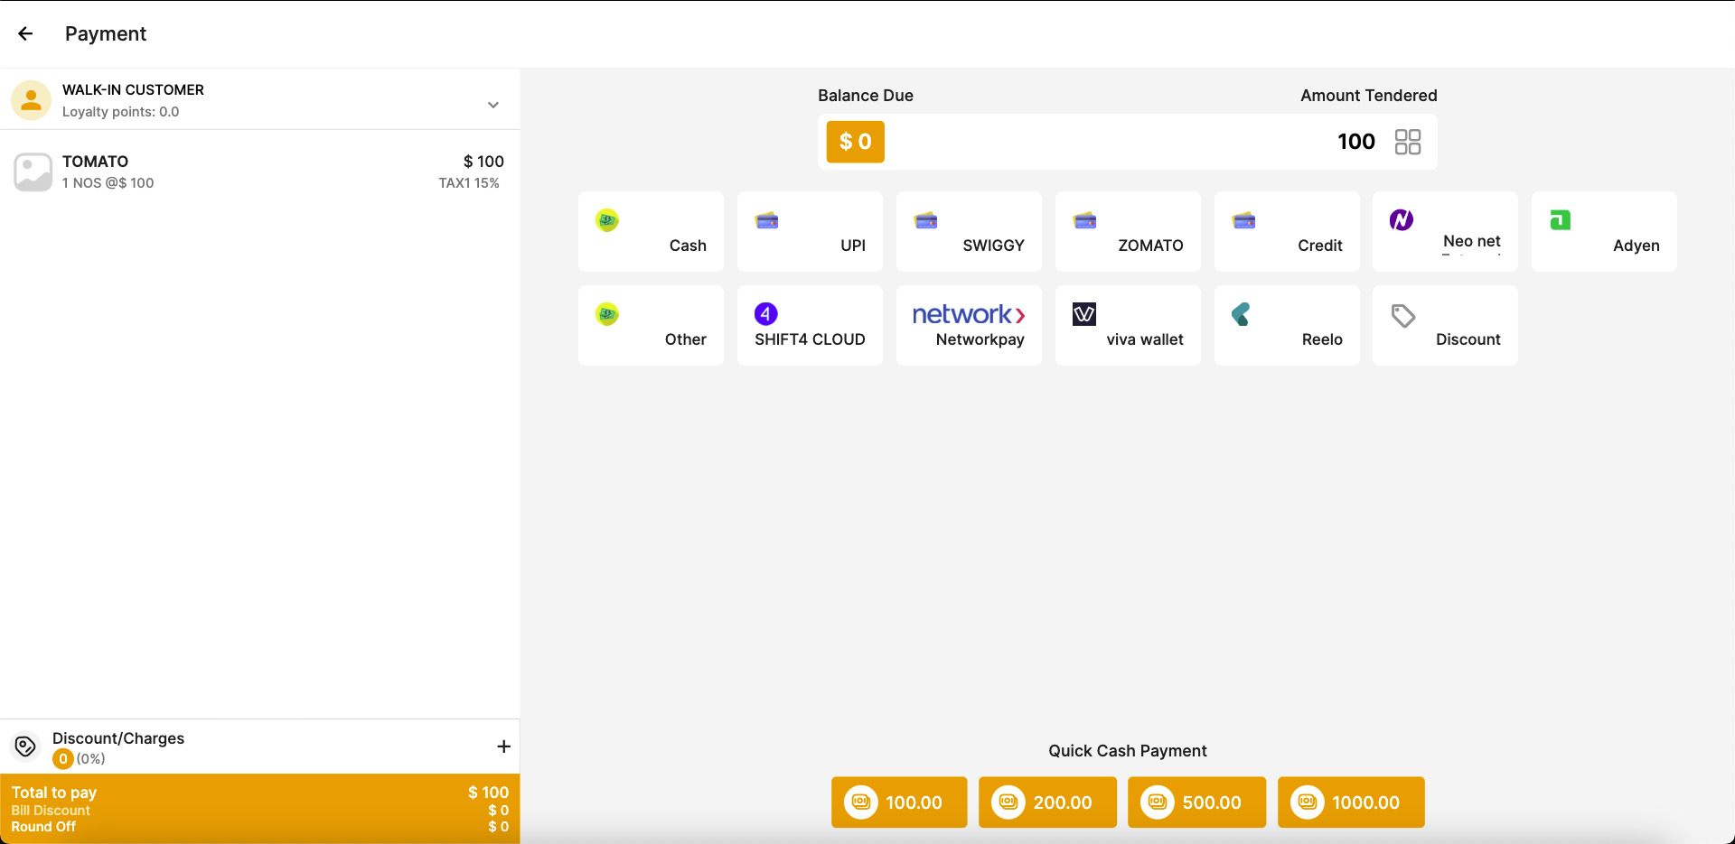The height and width of the screenshot is (844, 1735).
Task: Click the Discount tag icon
Action: pyautogui.click(x=1402, y=315)
